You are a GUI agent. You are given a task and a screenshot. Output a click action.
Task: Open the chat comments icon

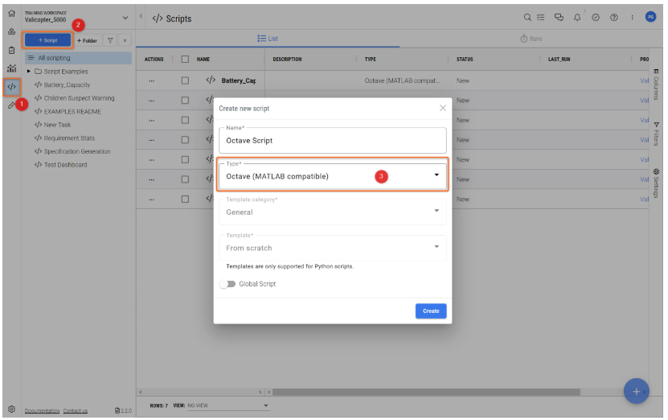(559, 18)
